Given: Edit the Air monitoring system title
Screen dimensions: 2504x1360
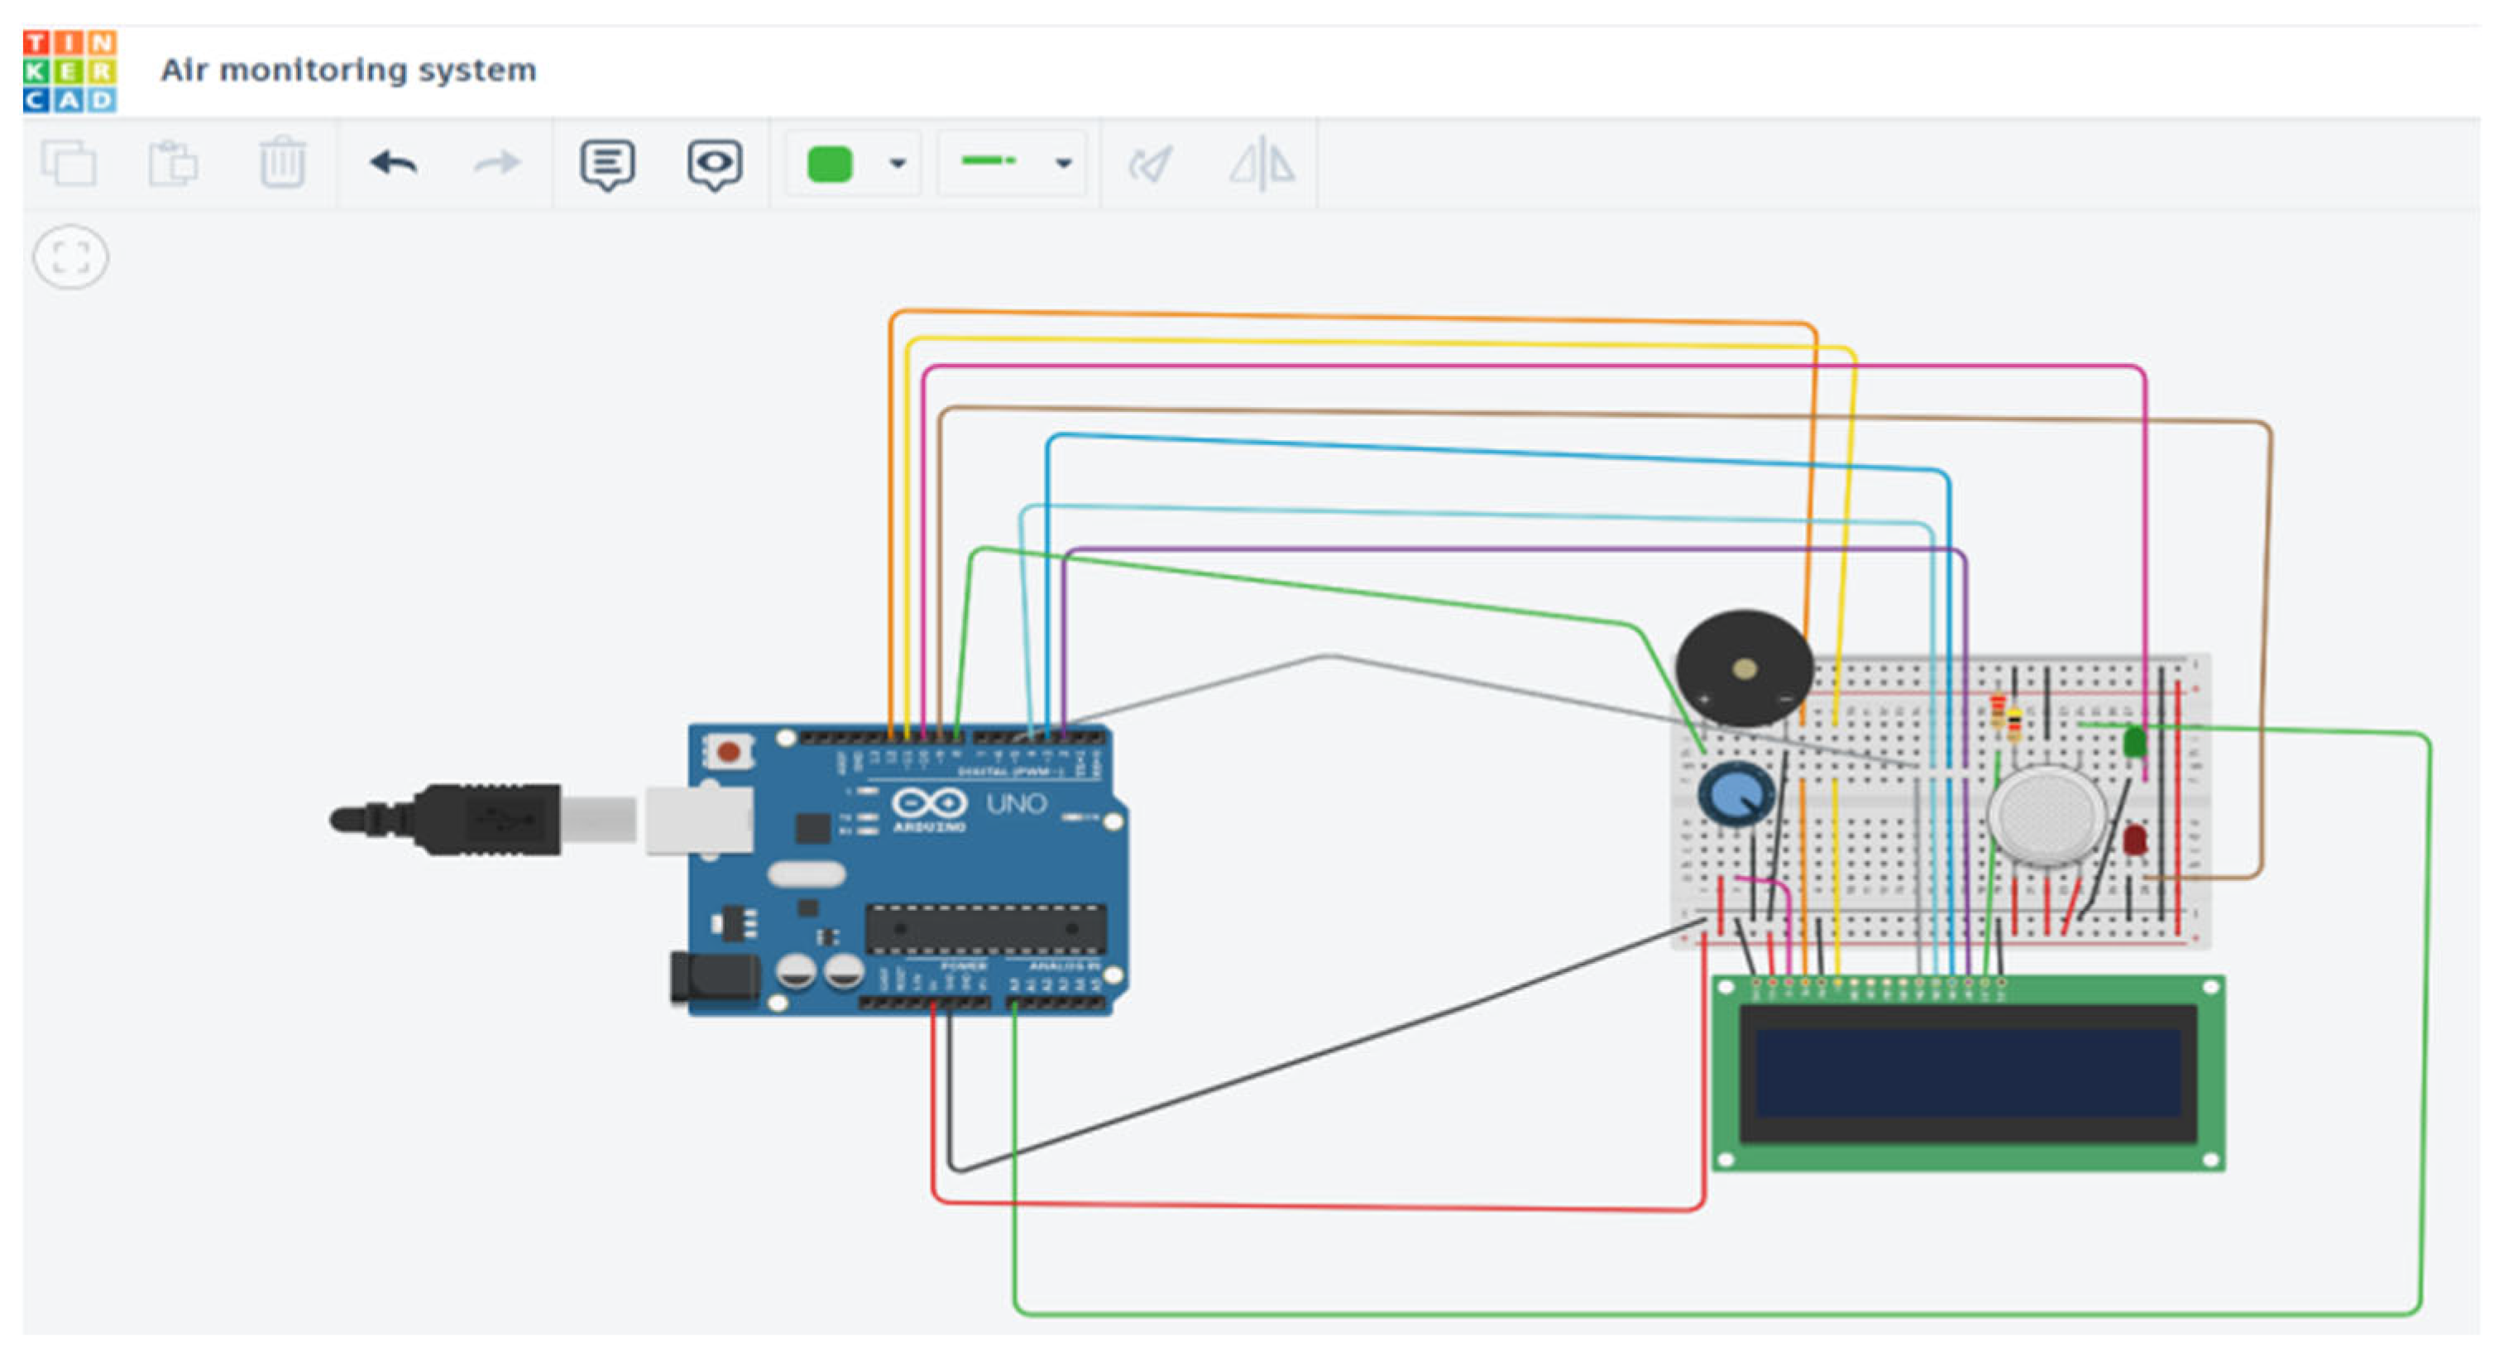Looking at the screenshot, I should 348,70.
